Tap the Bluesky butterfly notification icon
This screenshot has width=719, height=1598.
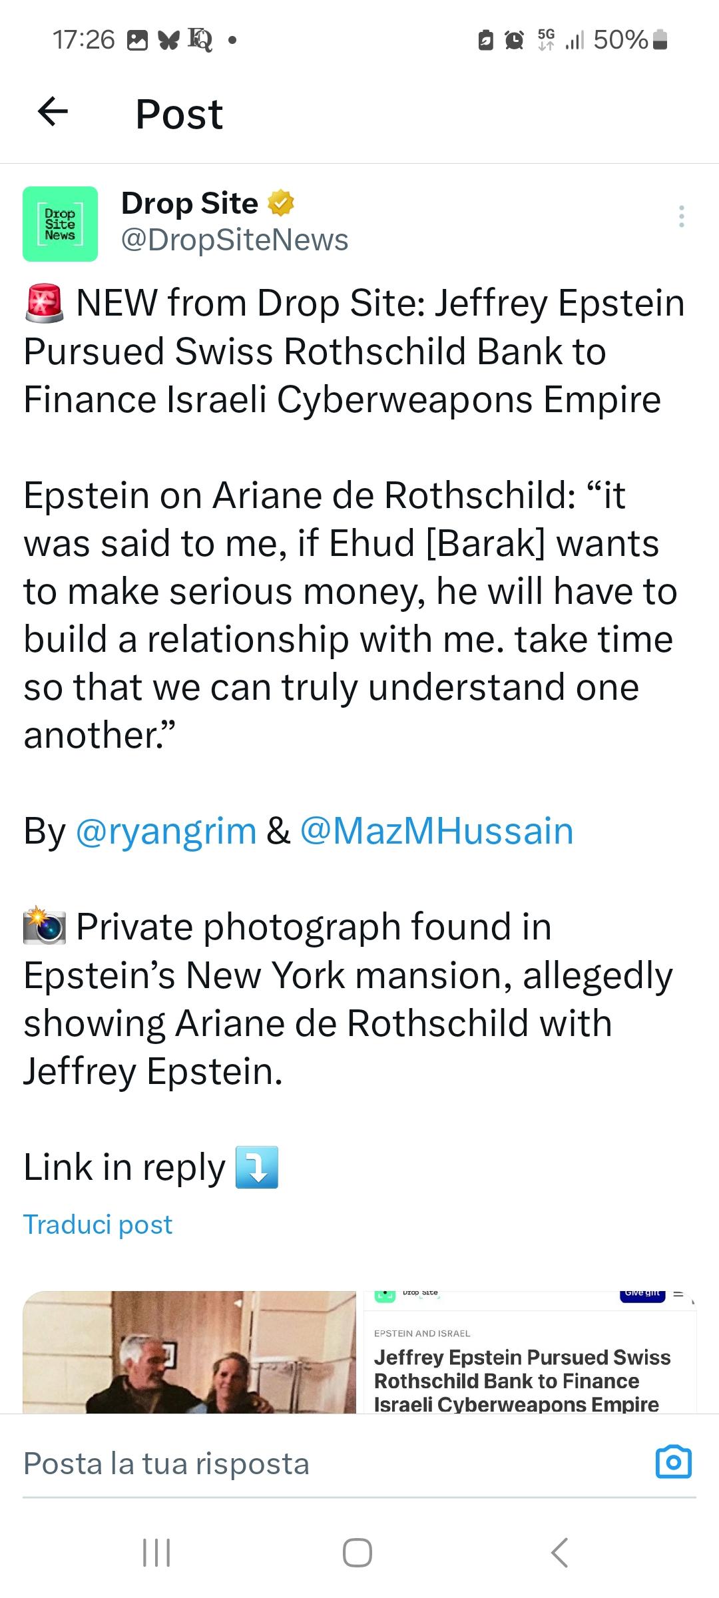(168, 41)
